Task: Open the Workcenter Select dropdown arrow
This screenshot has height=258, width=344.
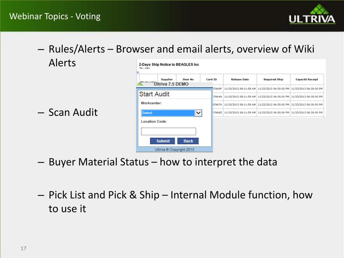Action: tap(198, 113)
